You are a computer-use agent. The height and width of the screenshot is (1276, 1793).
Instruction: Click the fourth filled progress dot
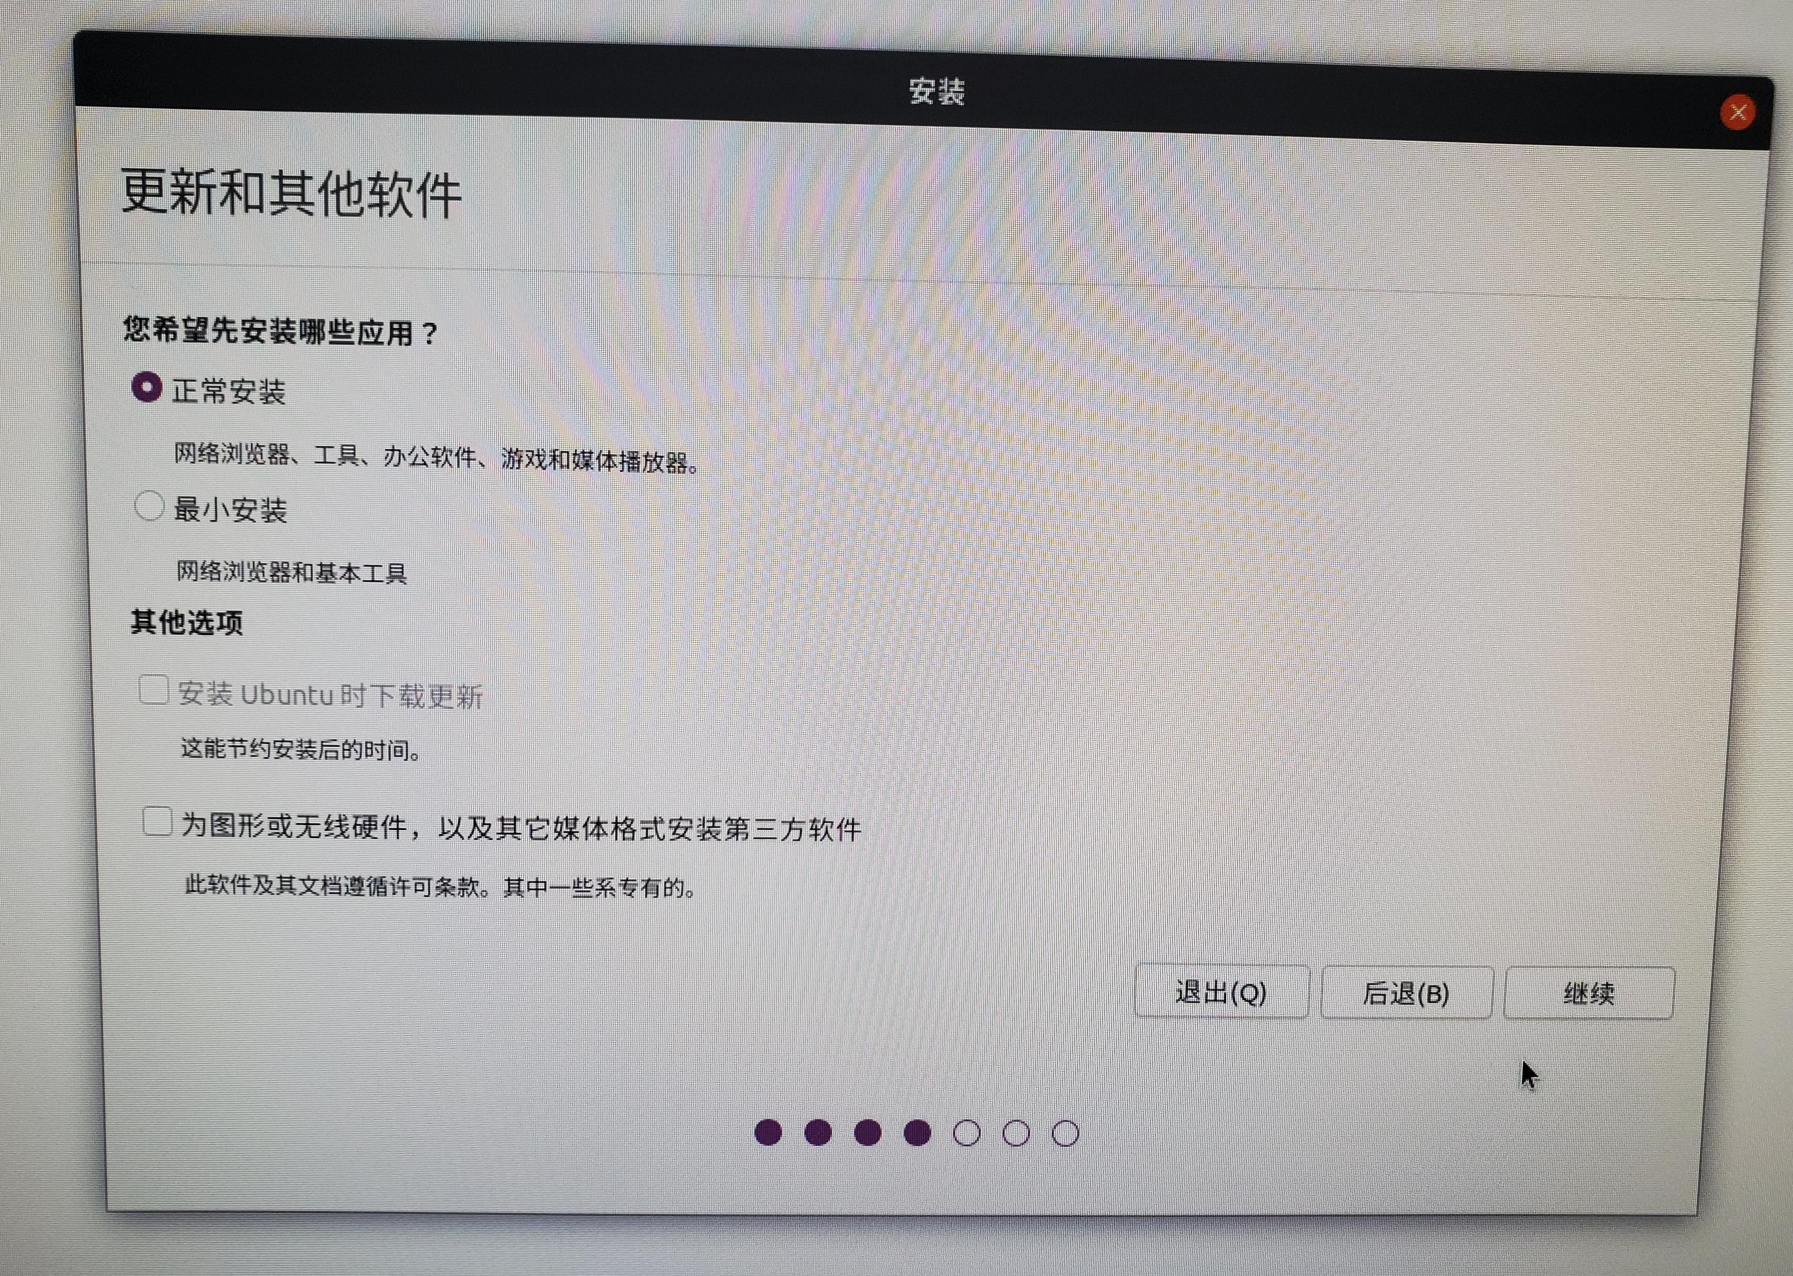tap(918, 1133)
